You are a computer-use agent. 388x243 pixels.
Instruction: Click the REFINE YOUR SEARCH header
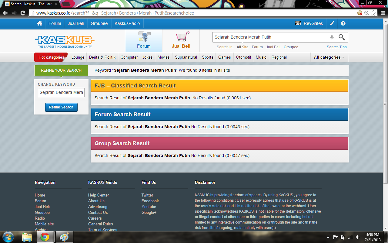[x=61, y=70]
